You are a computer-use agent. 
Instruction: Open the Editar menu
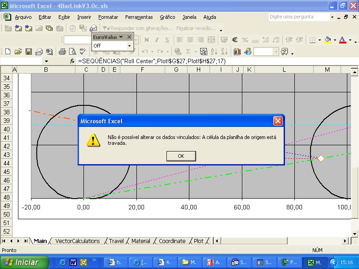pyautogui.click(x=44, y=17)
